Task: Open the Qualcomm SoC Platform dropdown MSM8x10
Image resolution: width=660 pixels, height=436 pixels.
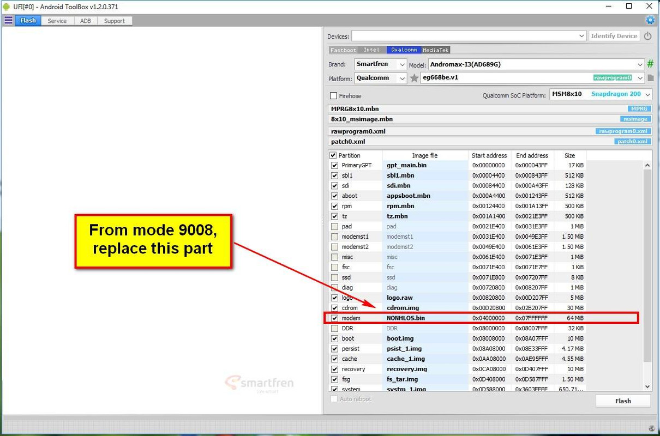Action: tap(601, 94)
